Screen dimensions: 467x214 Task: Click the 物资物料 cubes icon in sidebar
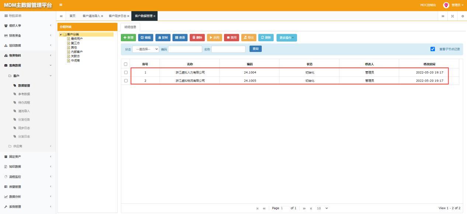[6, 56]
